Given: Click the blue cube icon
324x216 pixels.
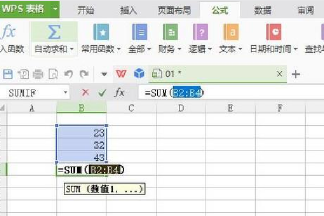Looking at the screenshot, I should 139,73.
